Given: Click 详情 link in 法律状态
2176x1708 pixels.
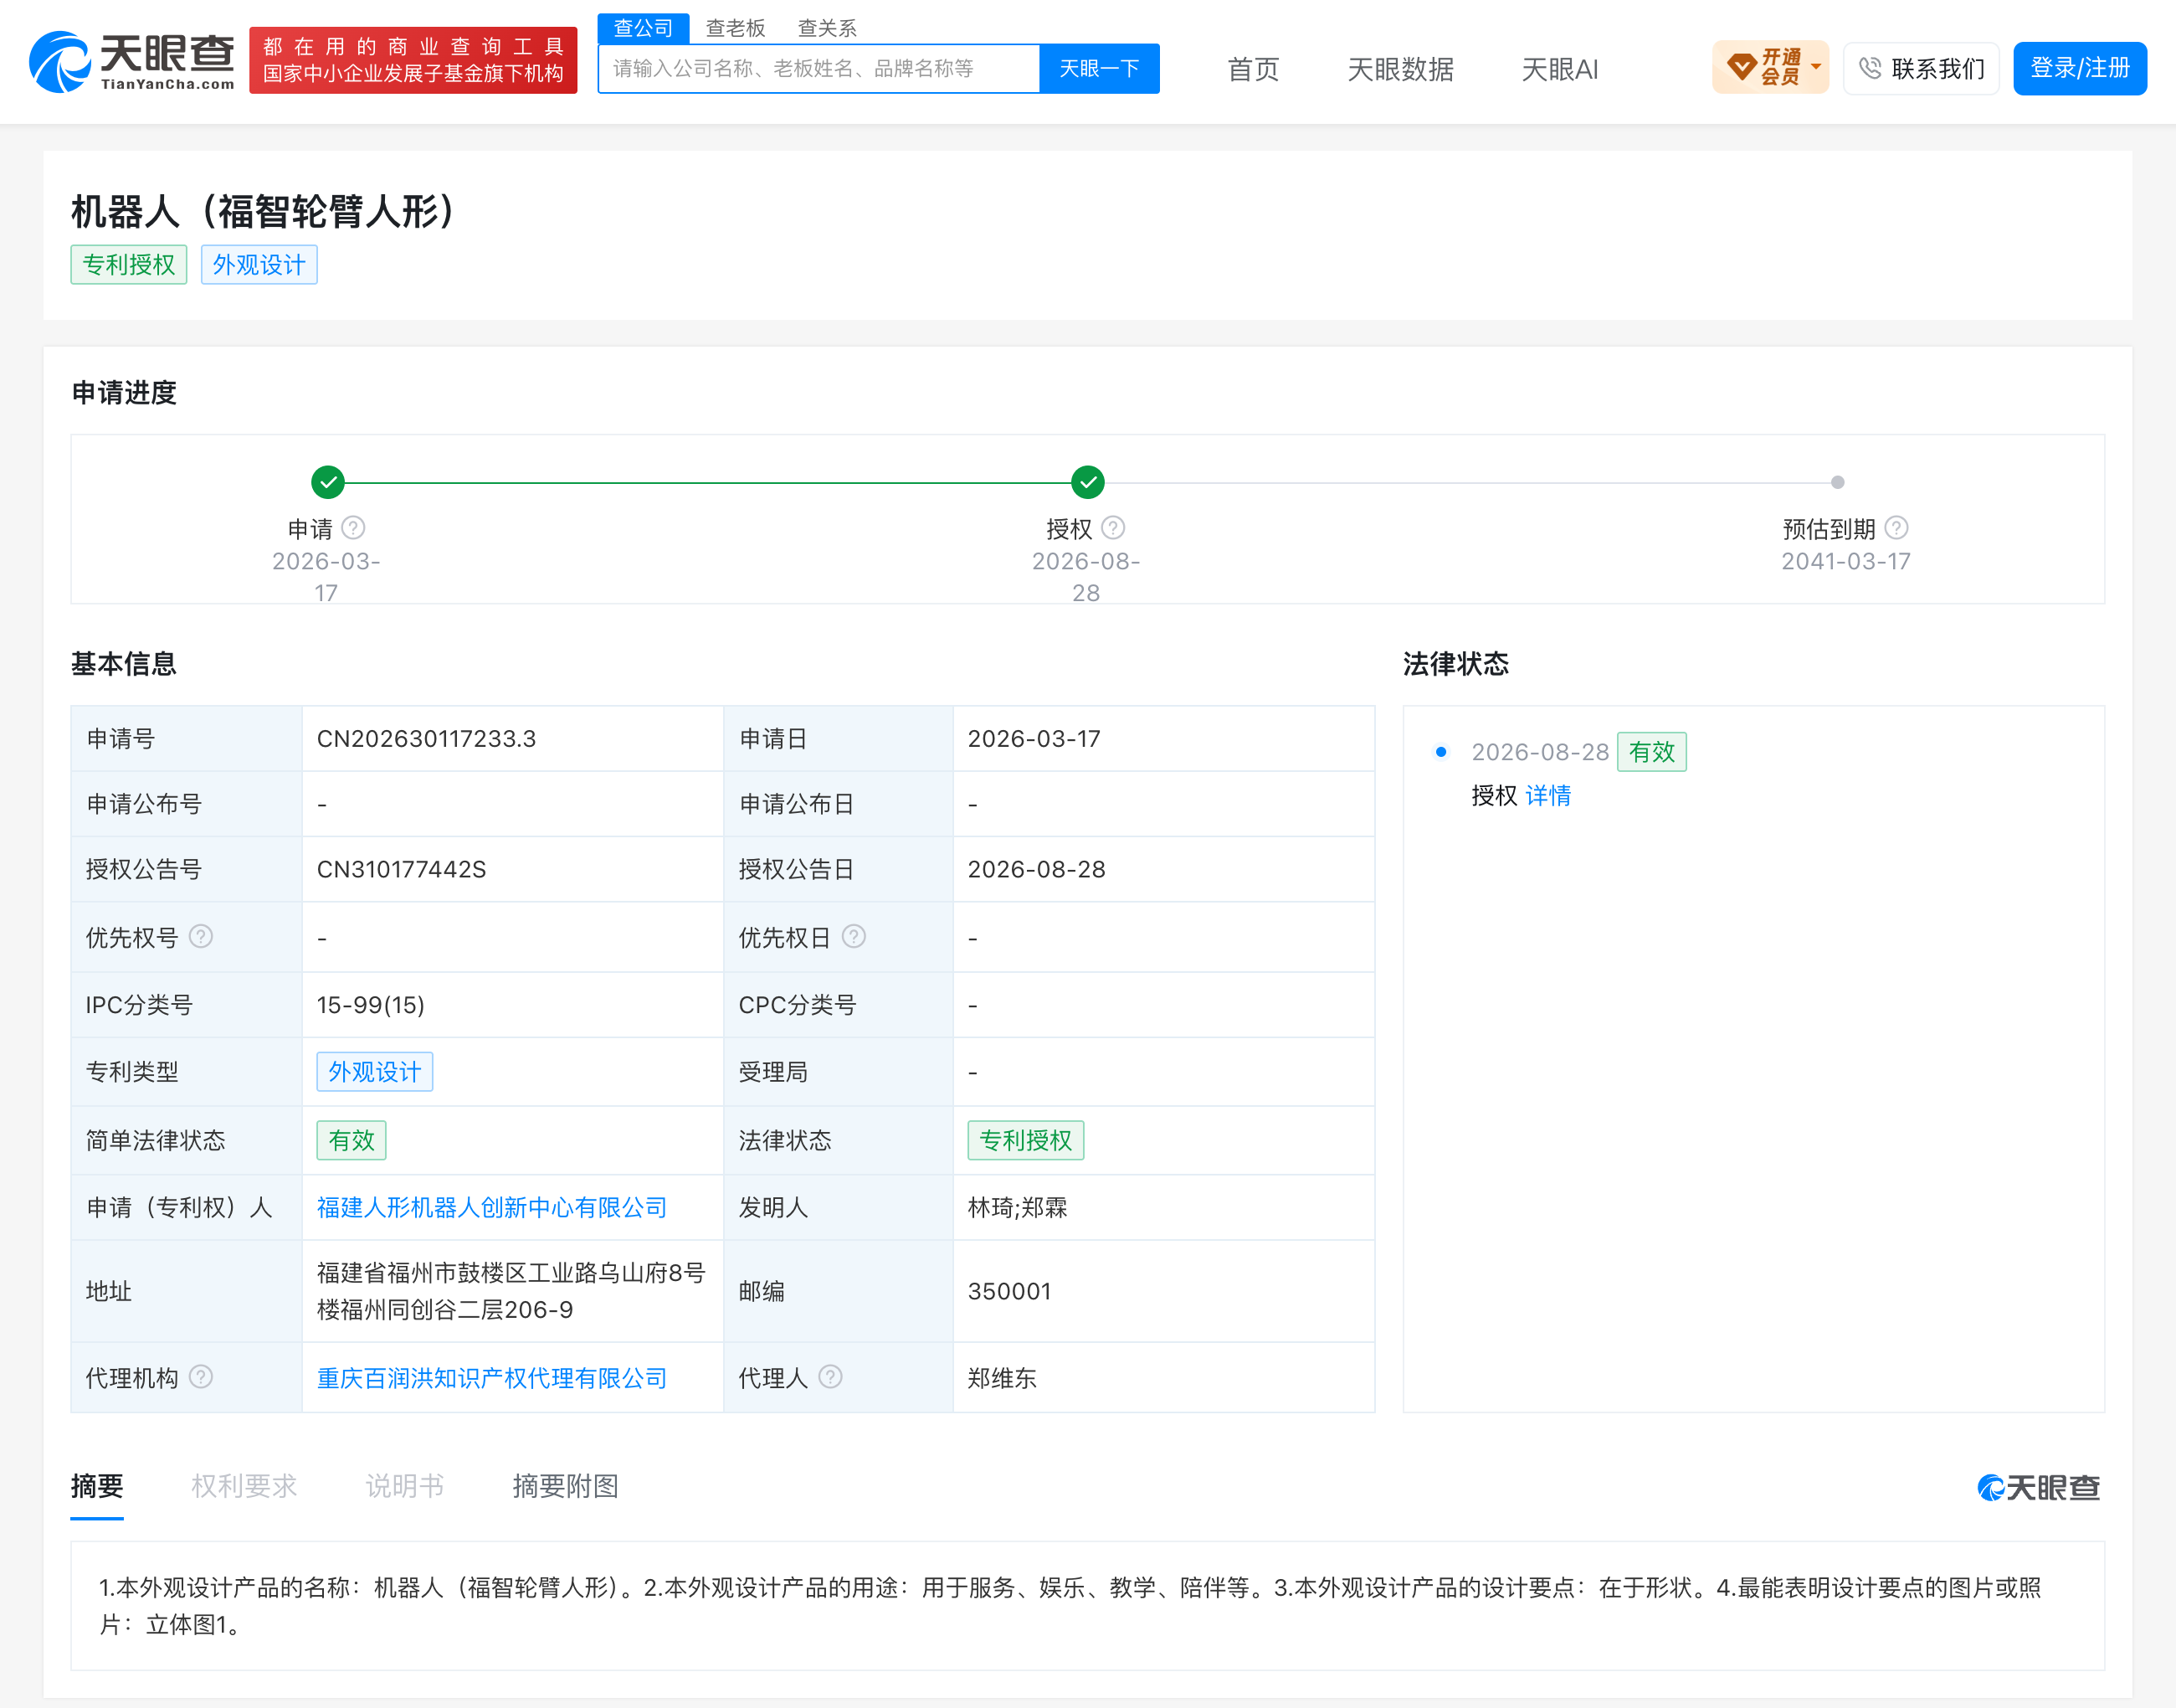Looking at the screenshot, I should (1548, 796).
